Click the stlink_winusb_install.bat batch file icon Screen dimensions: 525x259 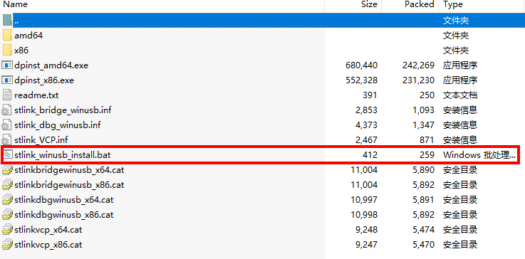7,154
